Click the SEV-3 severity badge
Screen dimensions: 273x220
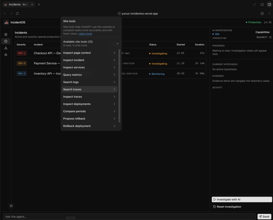(22, 74)
